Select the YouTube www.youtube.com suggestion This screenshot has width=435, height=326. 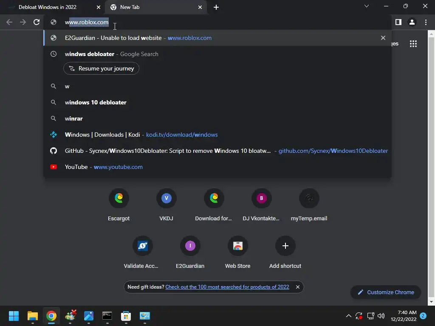pyautogui.click(x=217, y=167)
